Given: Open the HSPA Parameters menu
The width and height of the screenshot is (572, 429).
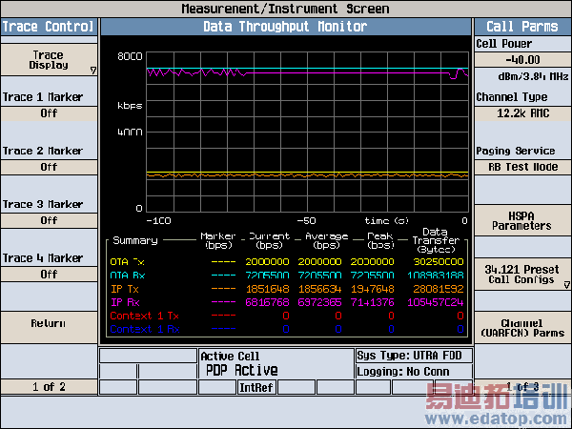Looking at the screenshot, I should pos(522,220).
